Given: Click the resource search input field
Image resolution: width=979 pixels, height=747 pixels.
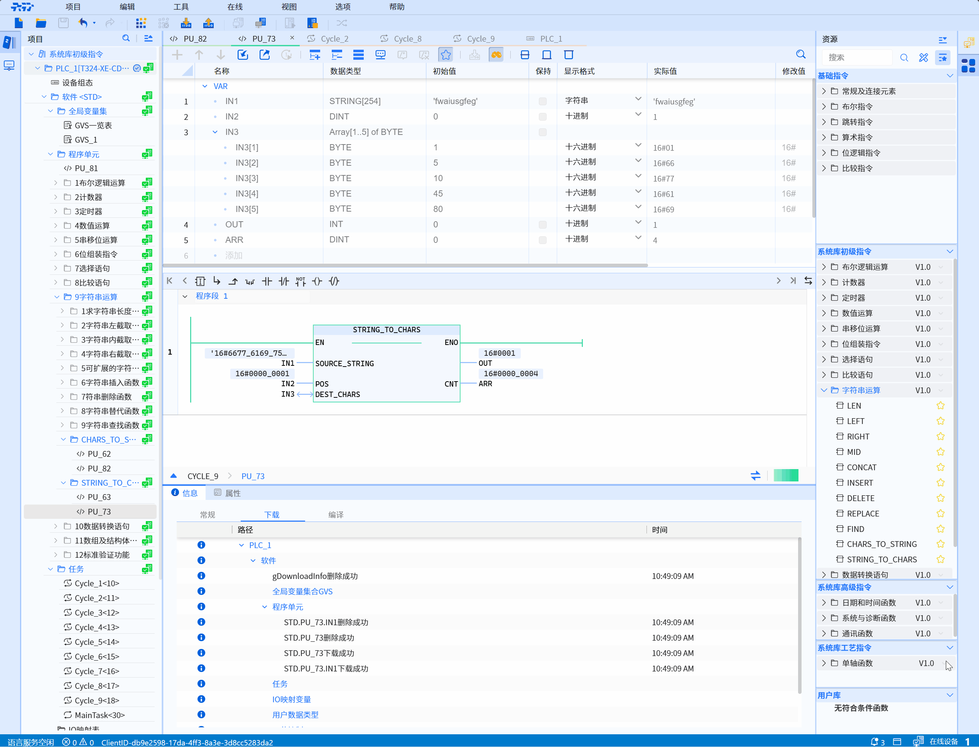Looking at the screenshot, I should click(857, 57).
